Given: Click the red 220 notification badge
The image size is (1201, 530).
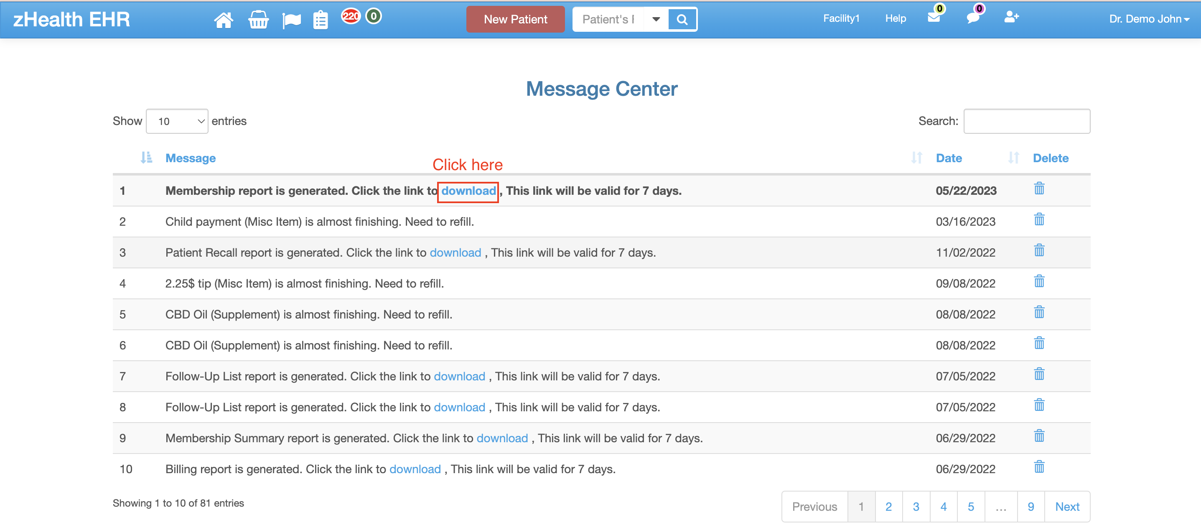Looking at the screenshot, I should point(351,16).
